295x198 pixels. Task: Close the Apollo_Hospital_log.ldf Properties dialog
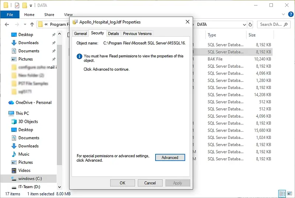tap(187, 22)
